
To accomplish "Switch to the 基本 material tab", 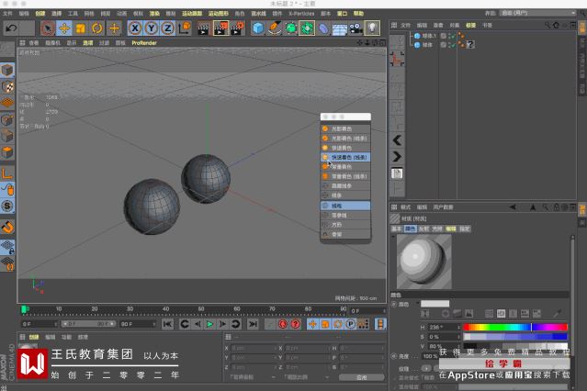I will [x=396, y=229].
